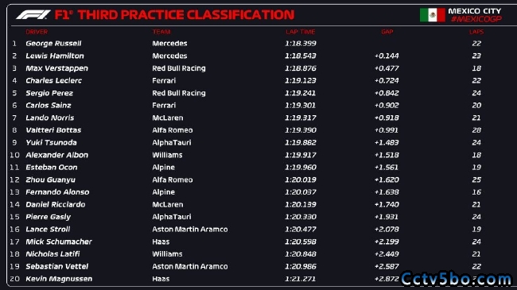The image size is (517, 290).
Task: Click the Mexican flag icon
Action: 432,15
